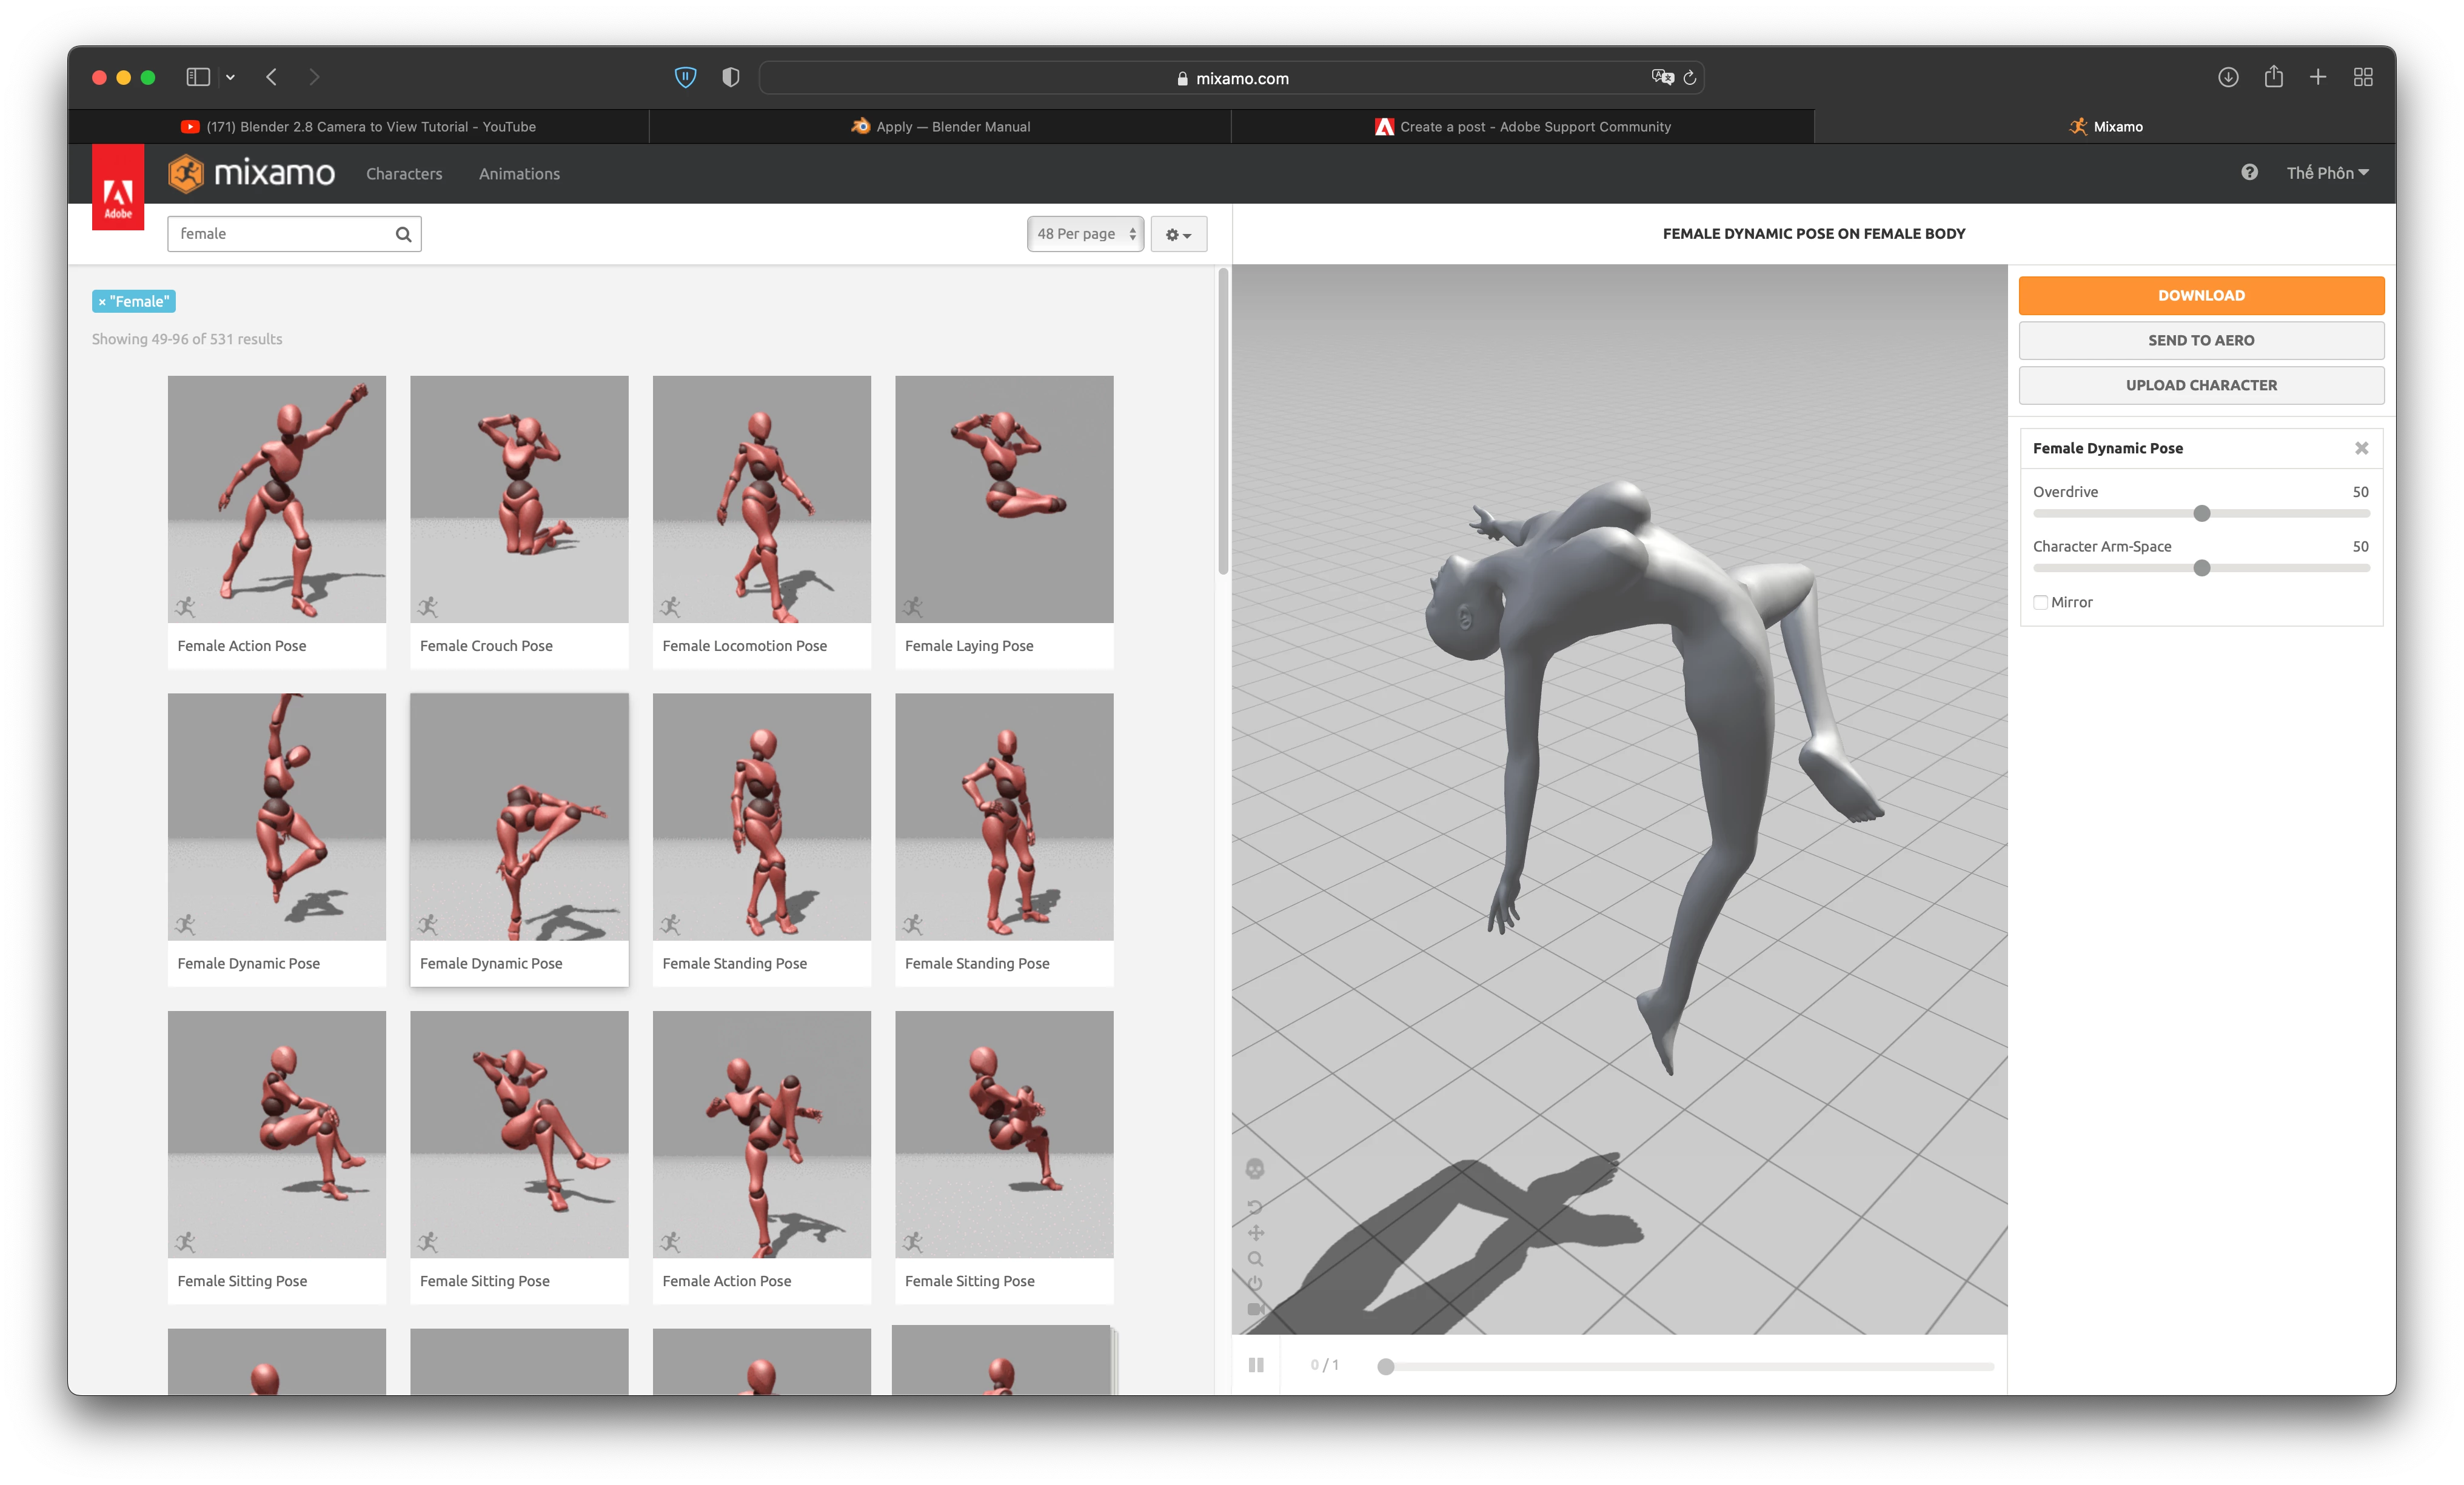Viewport: 2464px width, 1485px height.
Task: Enable the Mirror checkbox
Action: tap(2040, 602)
